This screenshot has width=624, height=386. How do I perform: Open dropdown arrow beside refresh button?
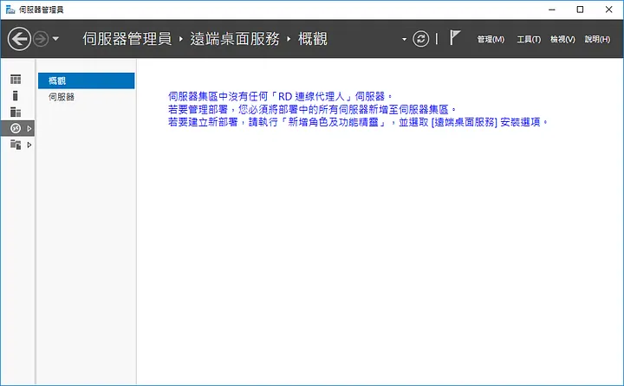coord(405,39)
